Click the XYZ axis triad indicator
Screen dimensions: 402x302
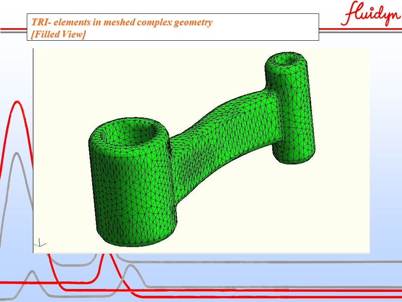click(x=40, y=243)
